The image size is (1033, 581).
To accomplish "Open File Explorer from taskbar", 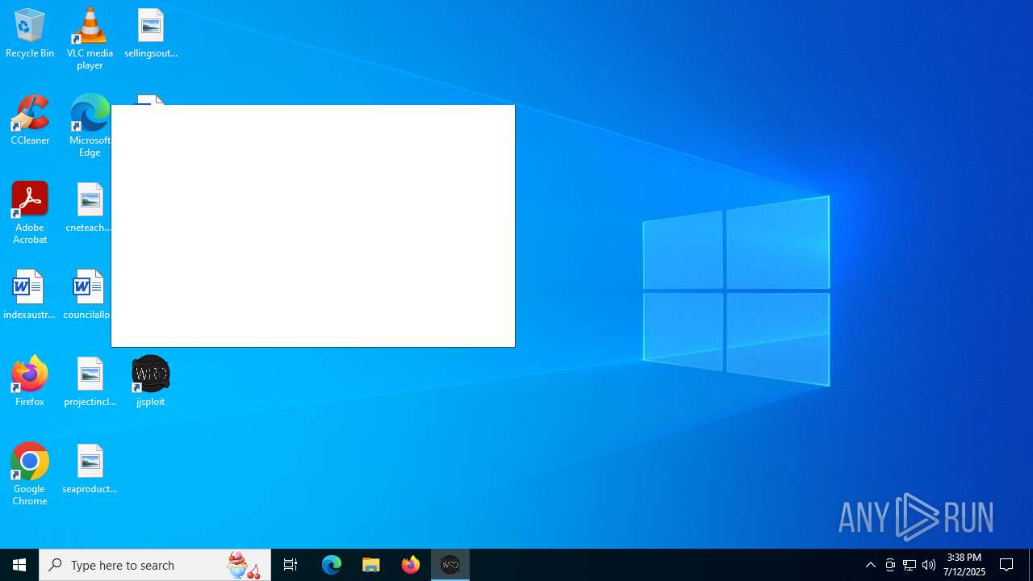I will [x=371, y=565].
